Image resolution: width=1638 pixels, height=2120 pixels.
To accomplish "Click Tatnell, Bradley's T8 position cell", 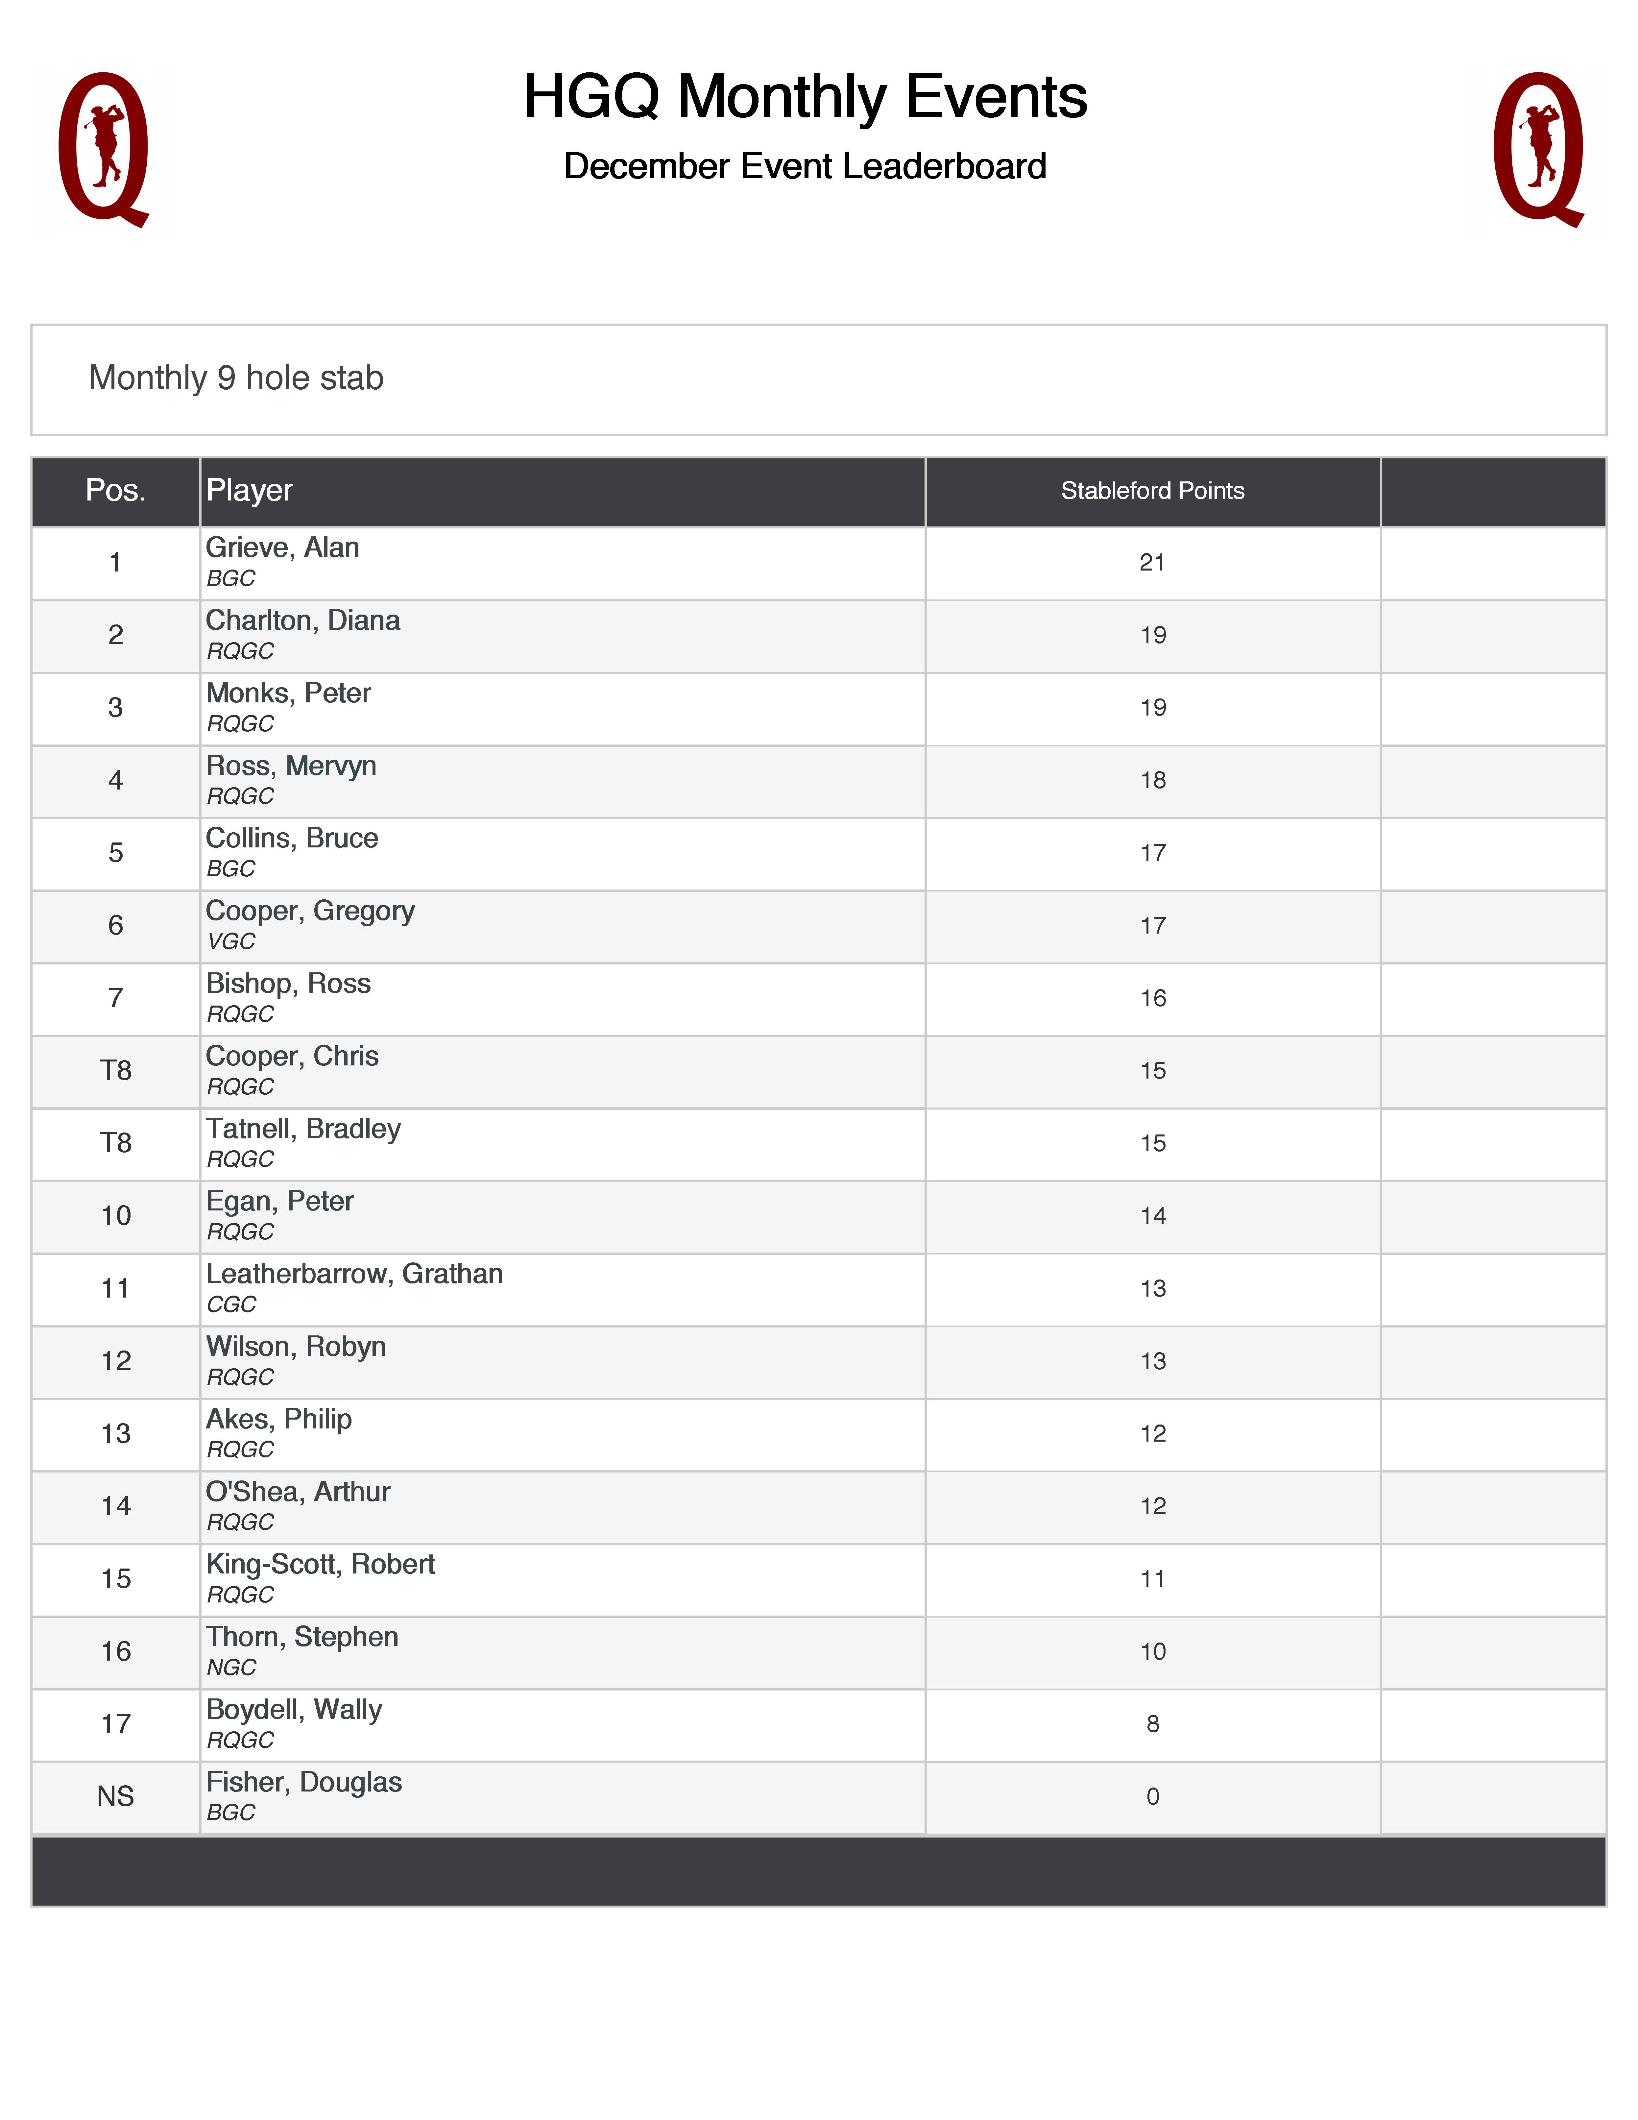I will [115, 1143].
